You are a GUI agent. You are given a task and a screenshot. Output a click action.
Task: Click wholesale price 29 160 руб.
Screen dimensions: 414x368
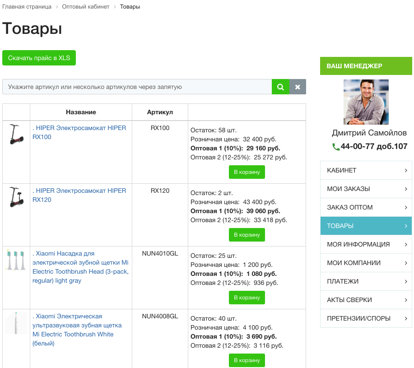pos(263,149)
